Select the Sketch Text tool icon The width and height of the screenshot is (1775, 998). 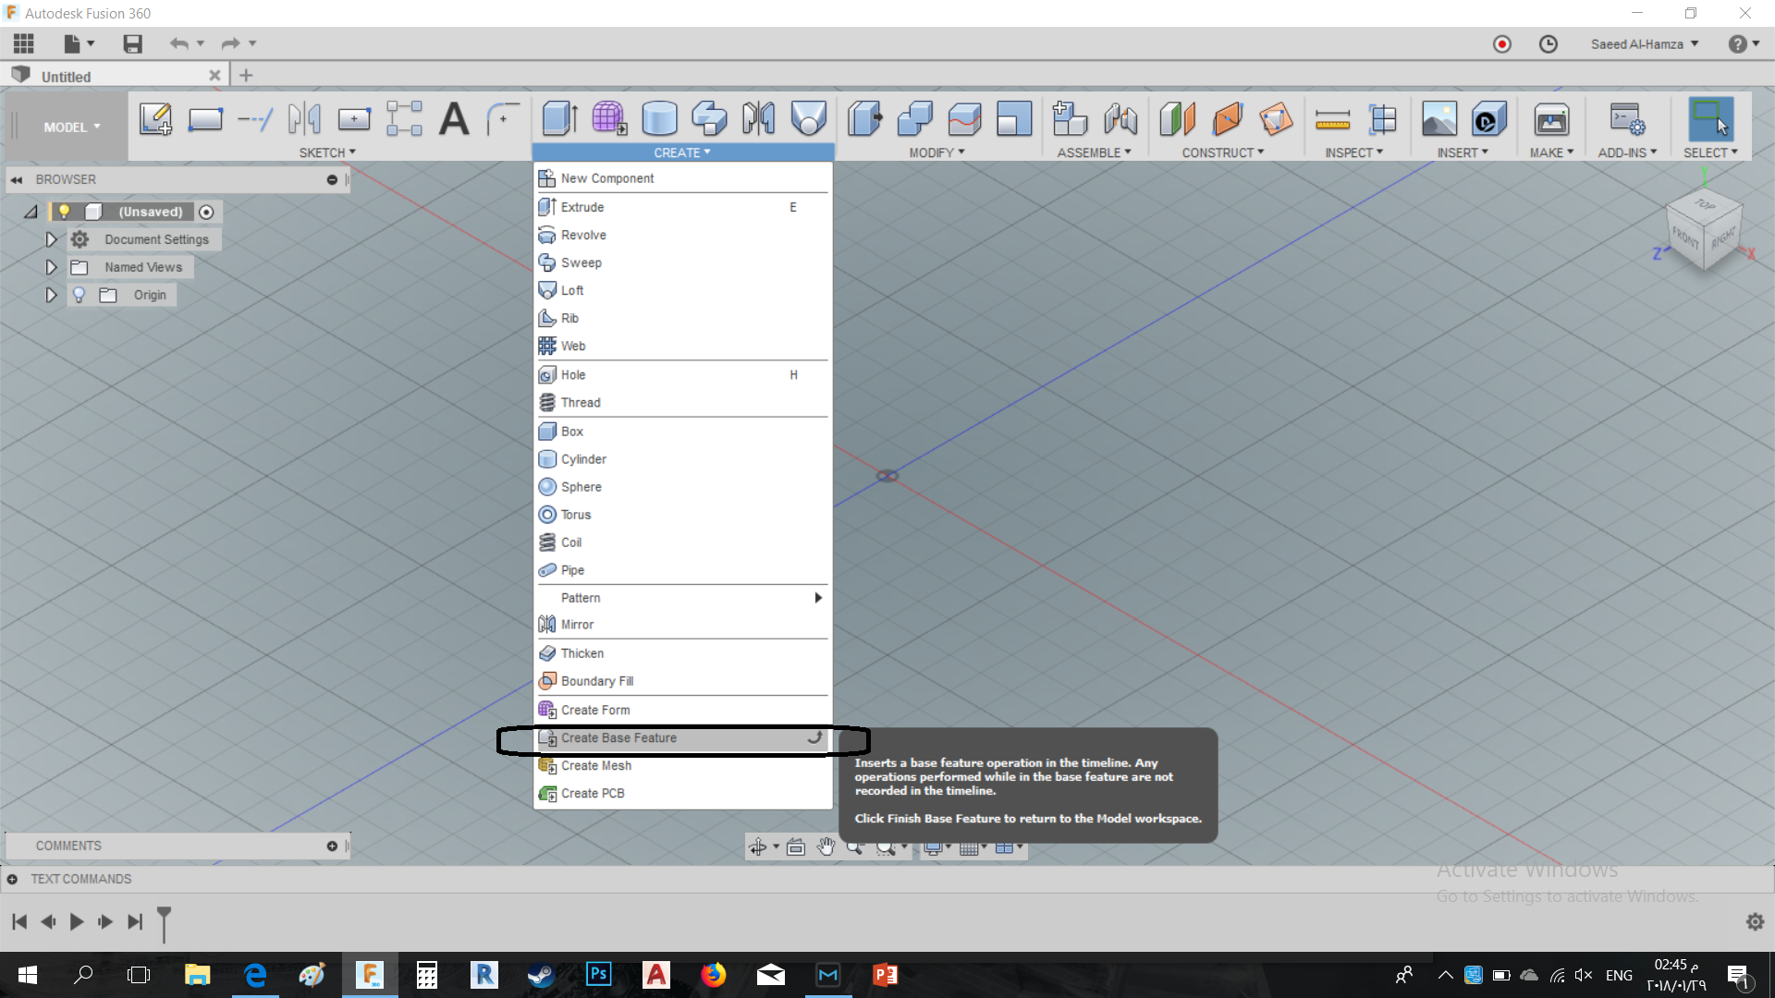(x=454, y=119)
